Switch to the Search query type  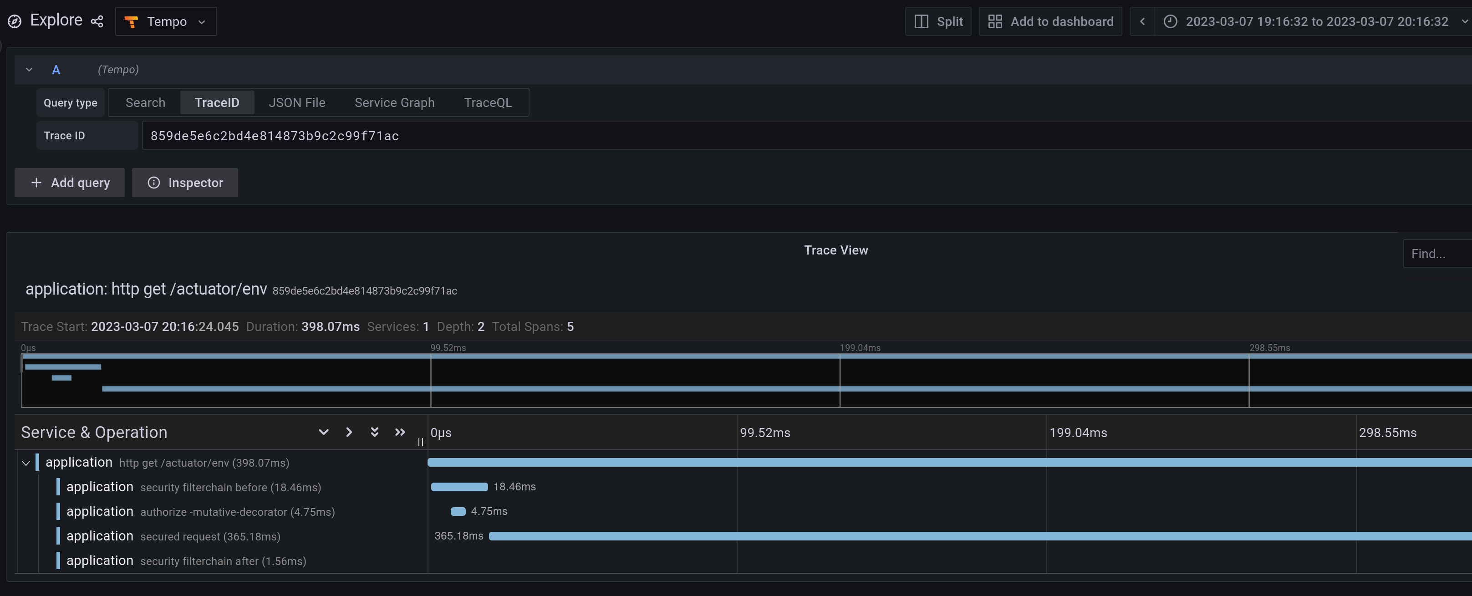(x=145, y=102)
